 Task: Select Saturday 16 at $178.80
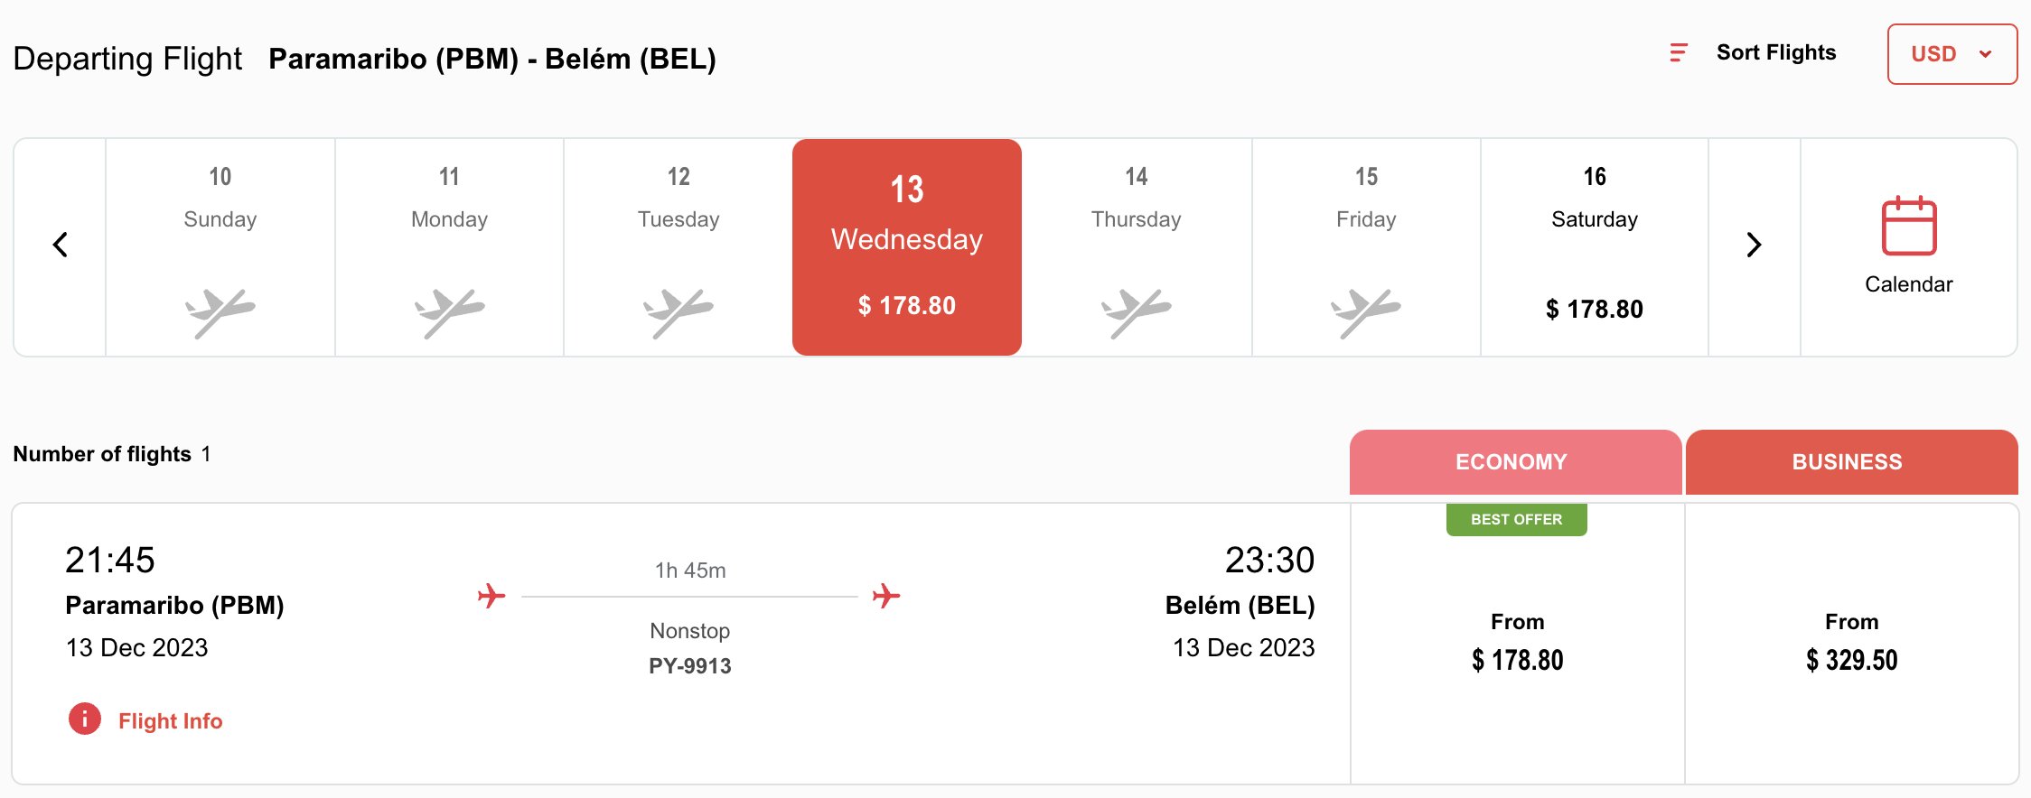coord(1594,247)
